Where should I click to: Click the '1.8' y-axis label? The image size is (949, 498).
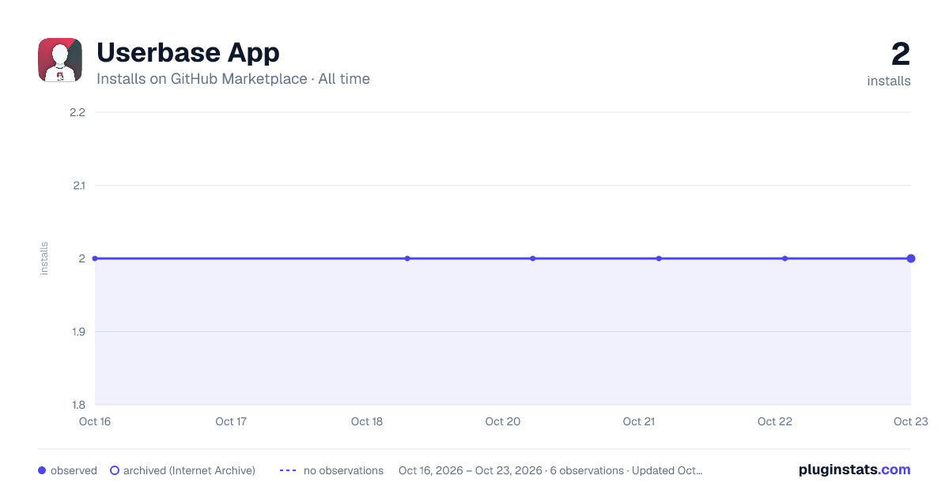(78, 405)
